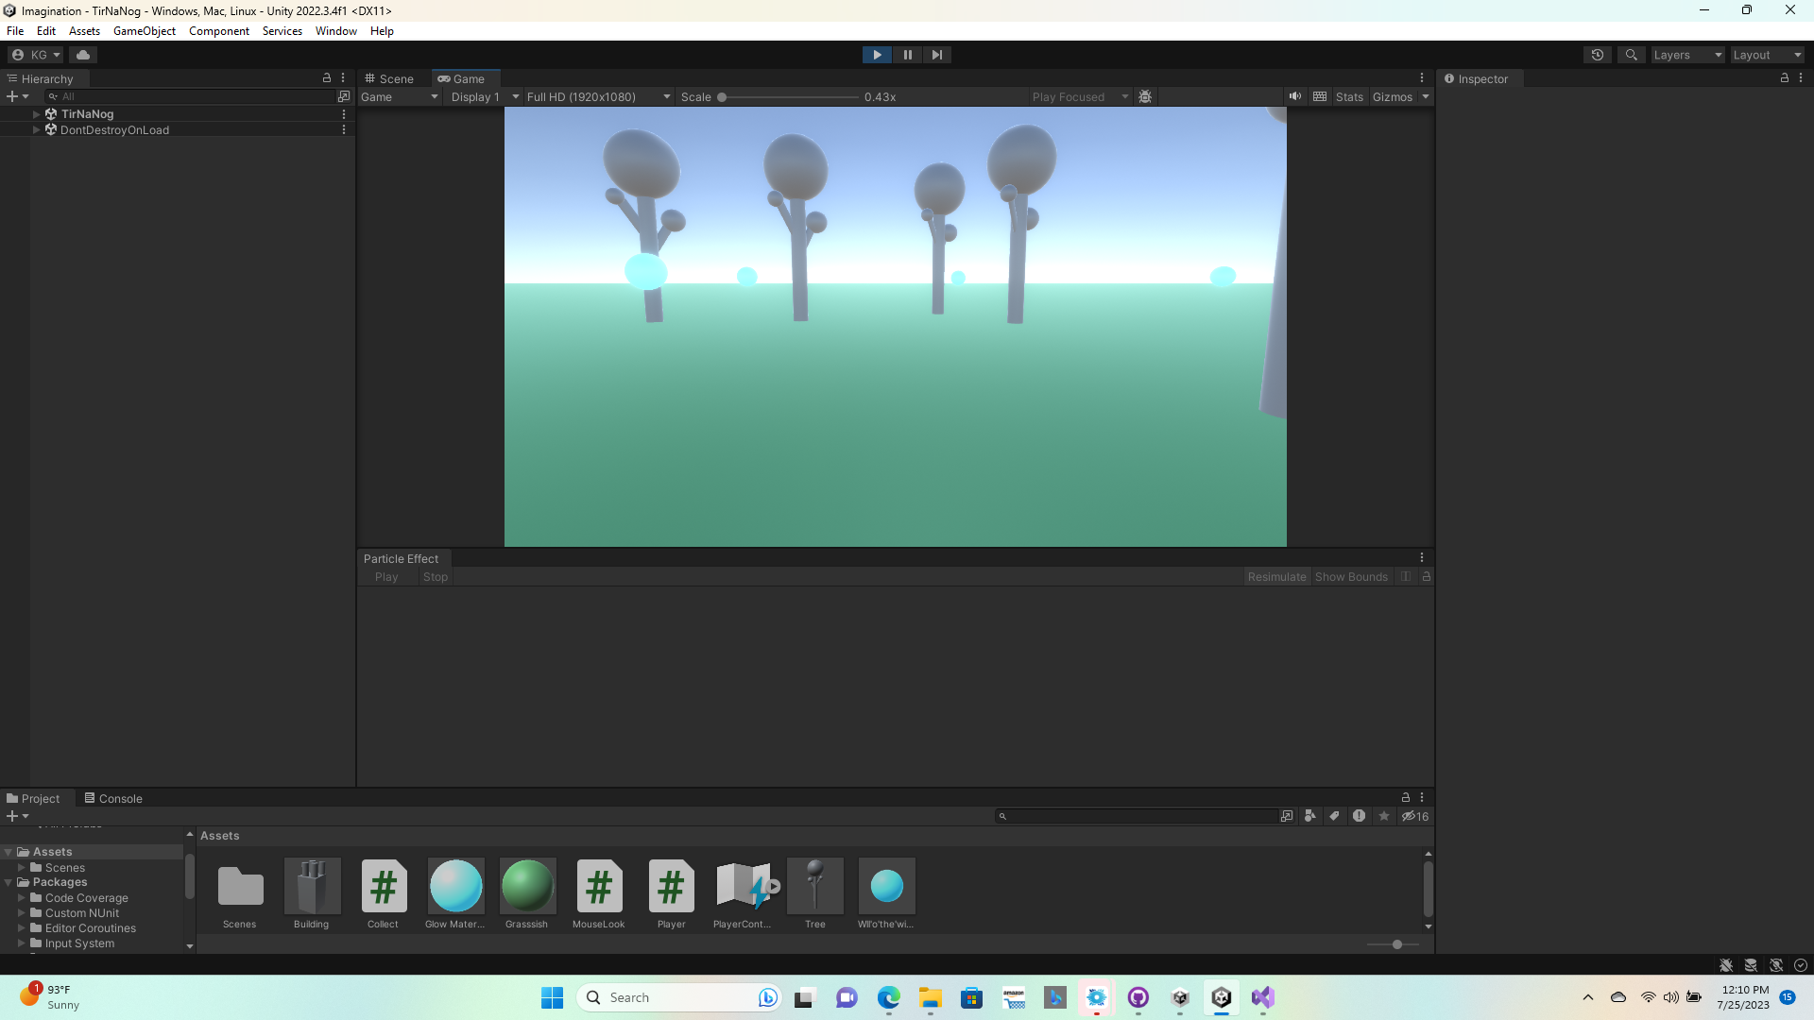Open the PlayerCont animator controller

click(743, 888)
